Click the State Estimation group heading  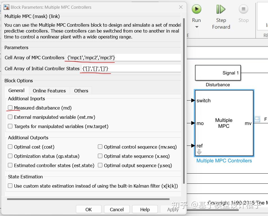point(26,177)
